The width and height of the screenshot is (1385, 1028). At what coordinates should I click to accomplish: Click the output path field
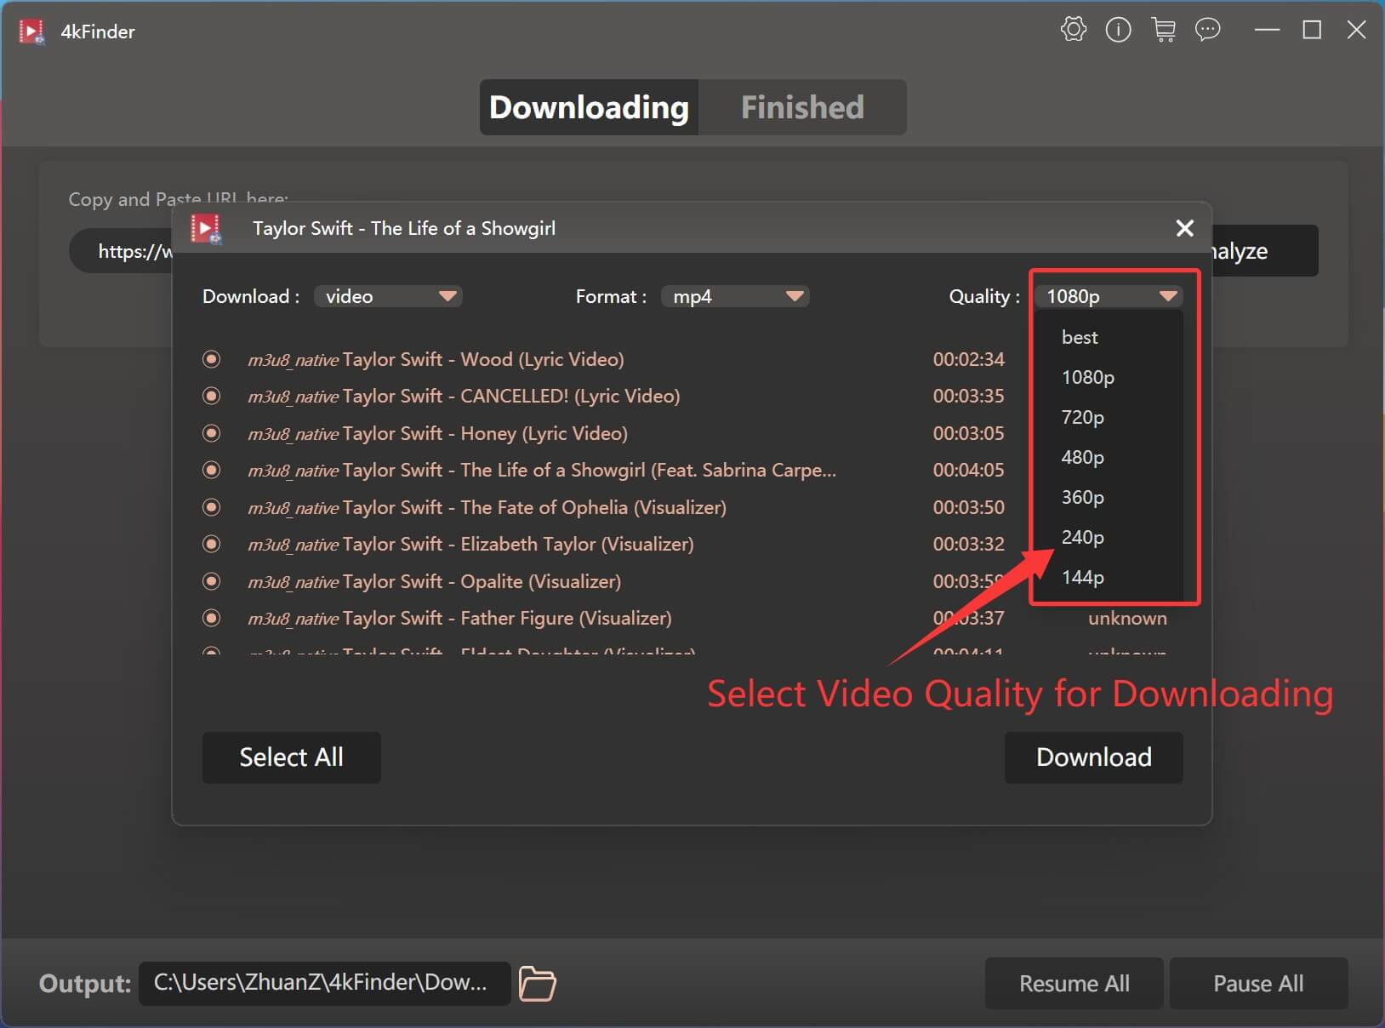323,983
